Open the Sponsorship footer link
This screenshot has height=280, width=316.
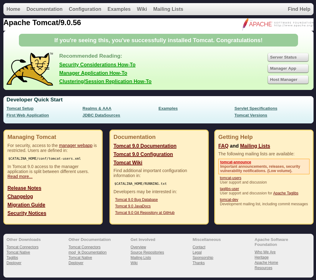click(x=203, y=258)
